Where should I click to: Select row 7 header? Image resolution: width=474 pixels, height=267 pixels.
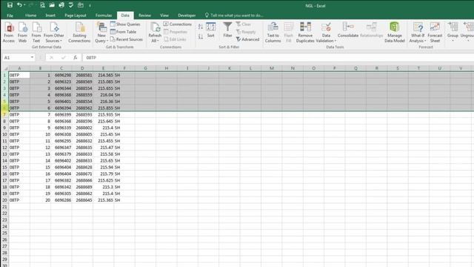point(4,115)
